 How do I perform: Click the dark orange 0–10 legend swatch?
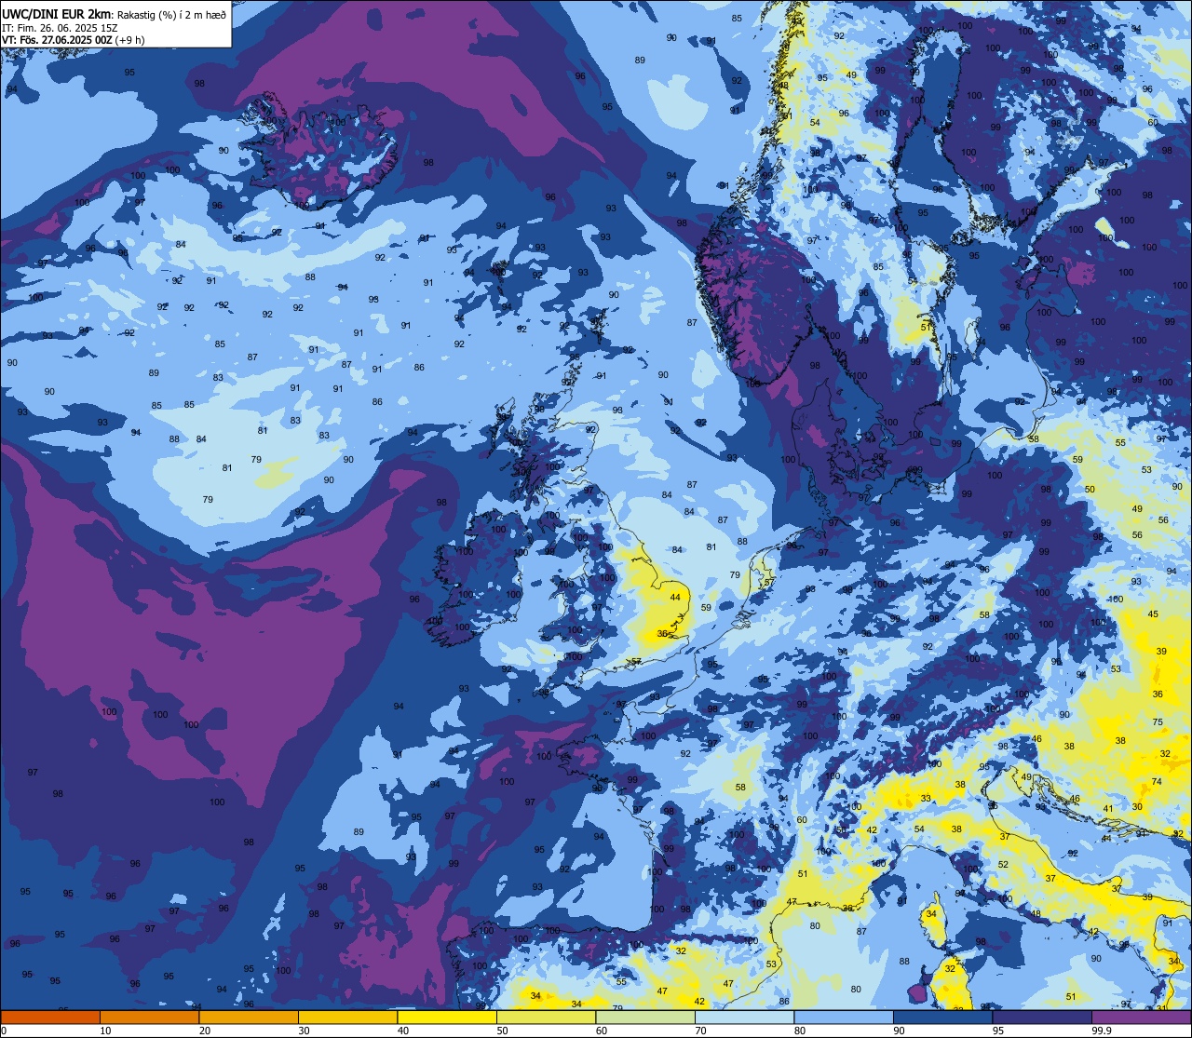point(50,1018)
